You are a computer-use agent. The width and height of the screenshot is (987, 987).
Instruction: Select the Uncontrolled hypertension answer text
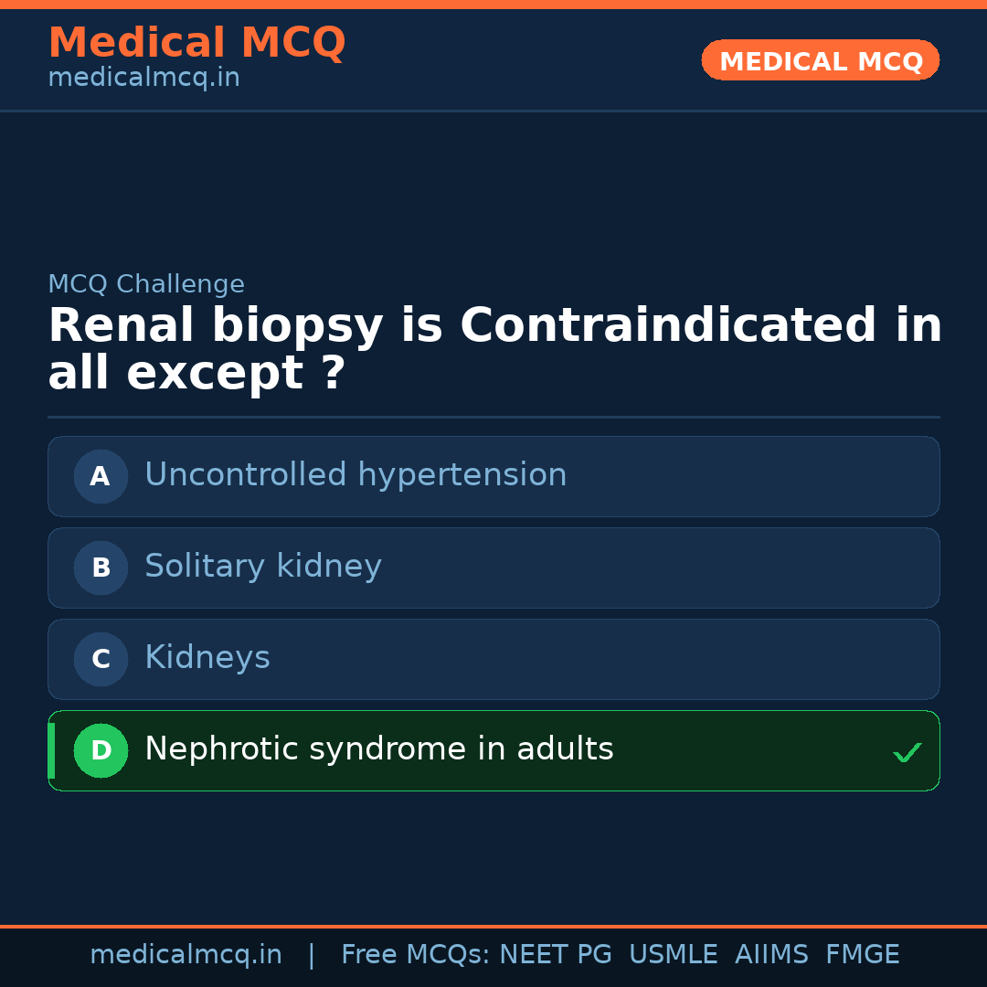coord(356,475)
